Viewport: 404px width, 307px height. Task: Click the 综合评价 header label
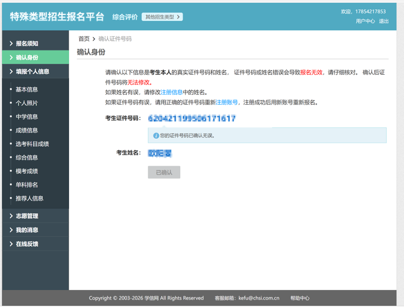pos(125,17)
